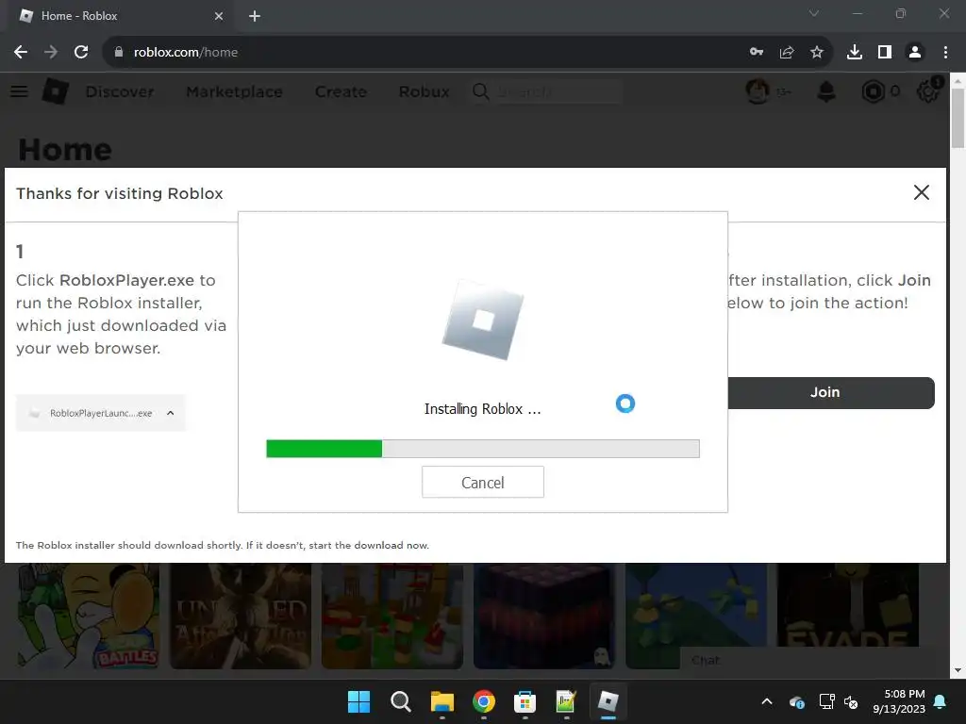The height and width of the screenshot is (724, 966).
Task: Open File Explorer from taskbar
Action: point(441,701)
